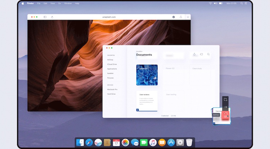This screenshot has height=149, width=270.
Task: Open the Go menu
Action: 59,3
